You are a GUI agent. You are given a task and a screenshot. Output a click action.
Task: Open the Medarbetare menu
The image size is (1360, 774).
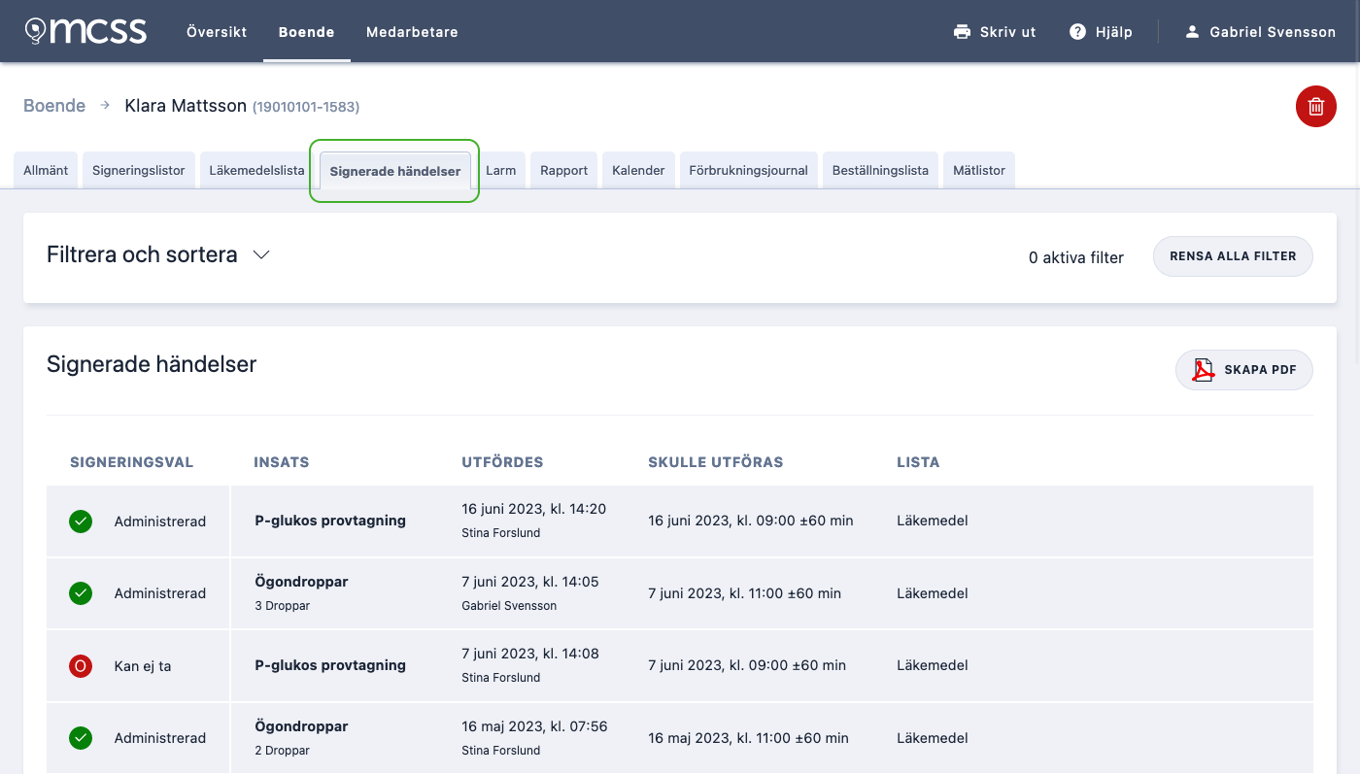pos(412,32)
